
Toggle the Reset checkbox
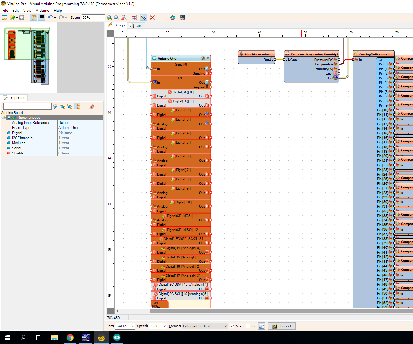point(232,326)
